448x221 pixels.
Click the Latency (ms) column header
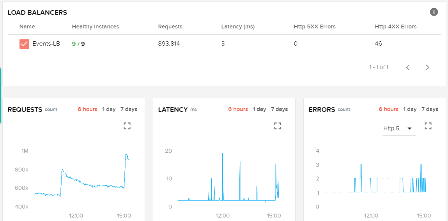[237, 27]
